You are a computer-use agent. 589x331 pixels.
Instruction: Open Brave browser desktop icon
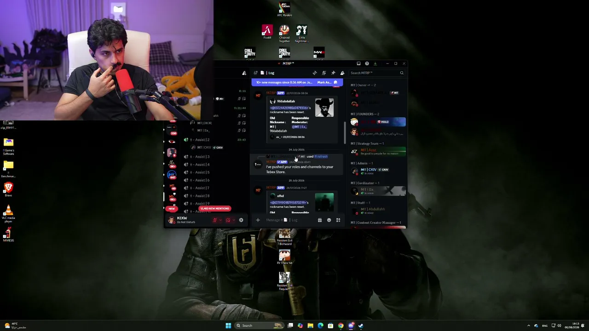coord(8,189)
